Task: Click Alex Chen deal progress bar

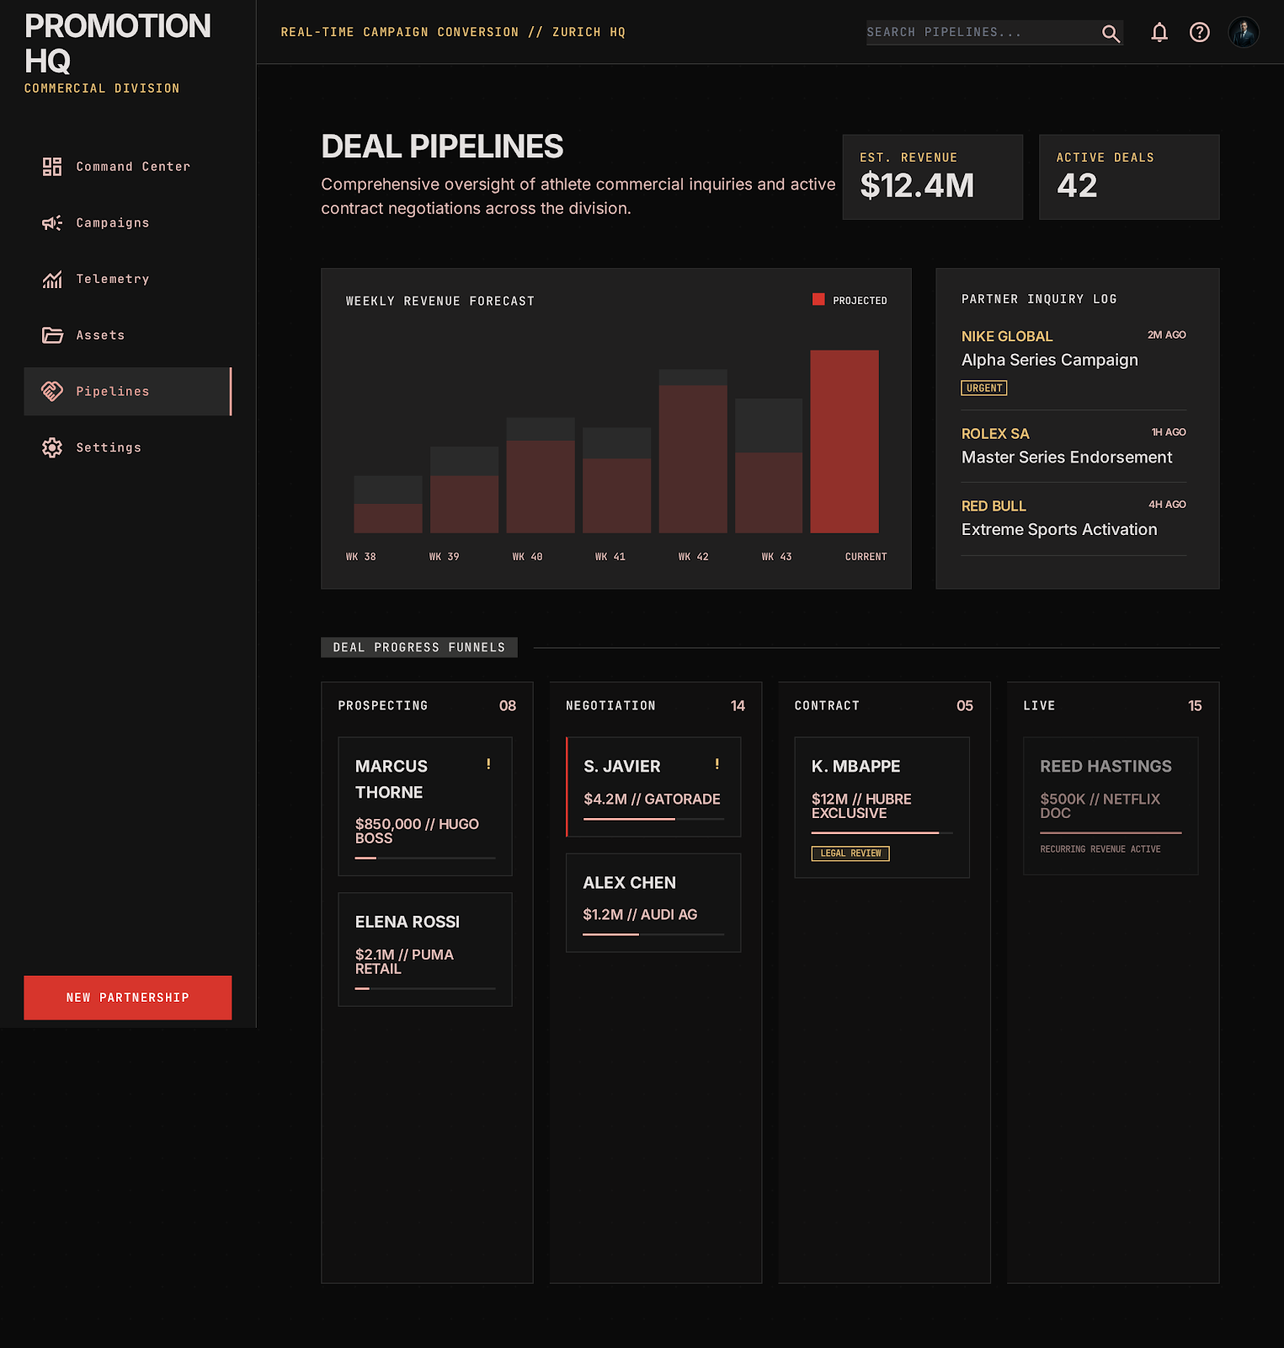Action: pos(653,934)
